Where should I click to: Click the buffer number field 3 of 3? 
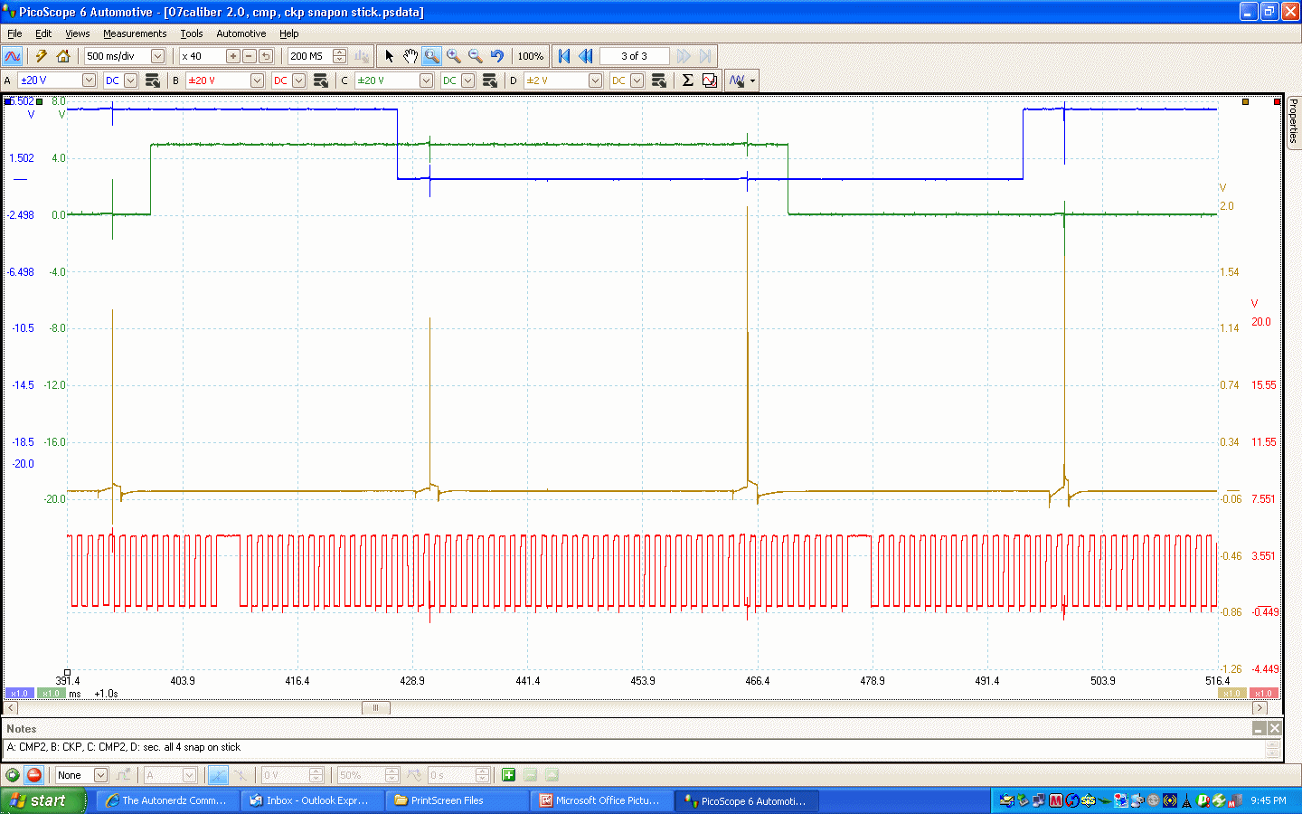634,56
